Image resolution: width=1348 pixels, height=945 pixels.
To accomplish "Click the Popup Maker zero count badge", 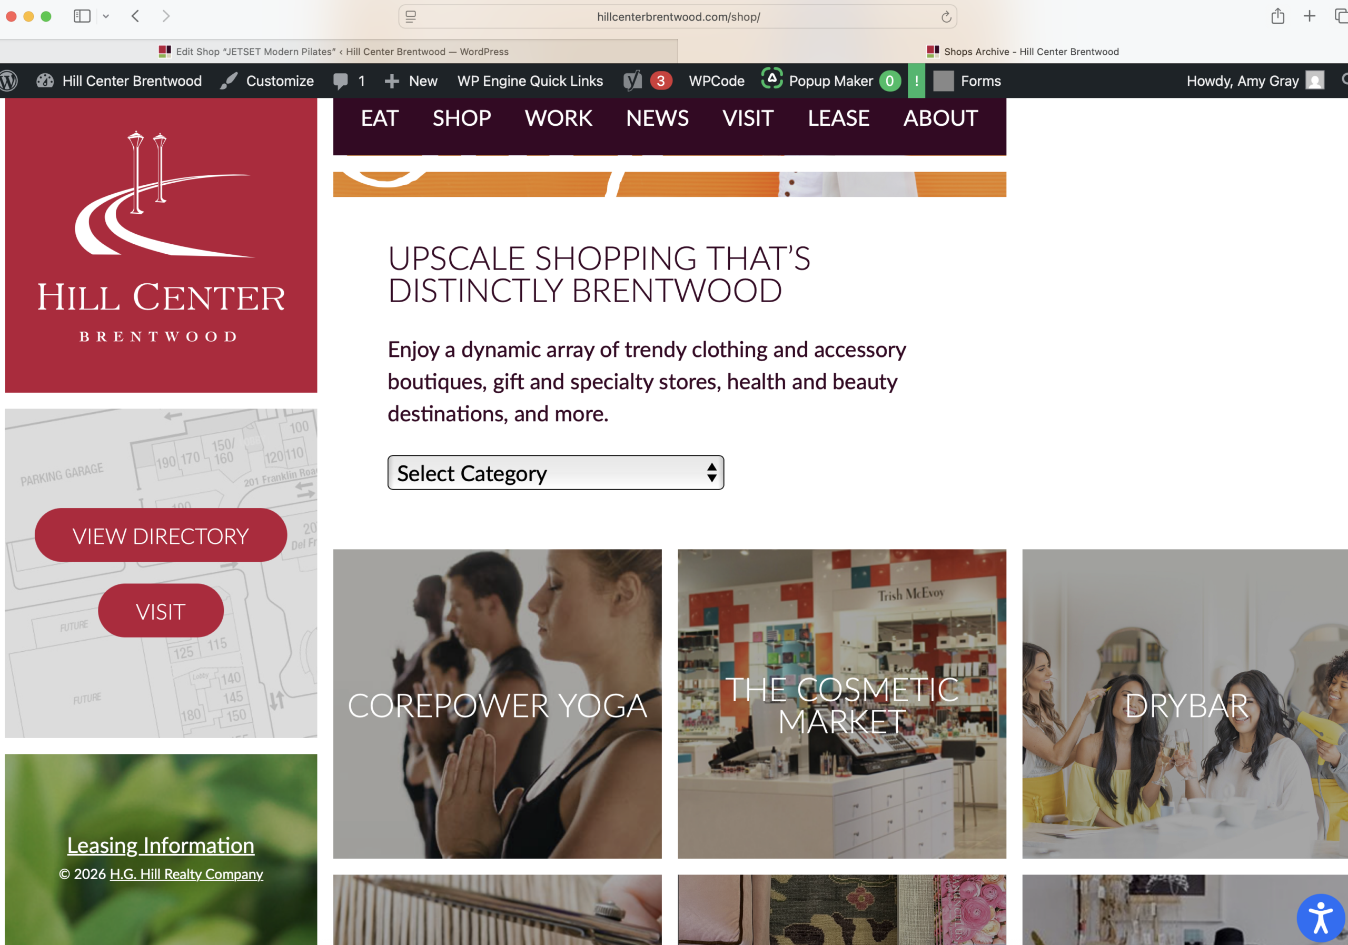I will 889,81.
